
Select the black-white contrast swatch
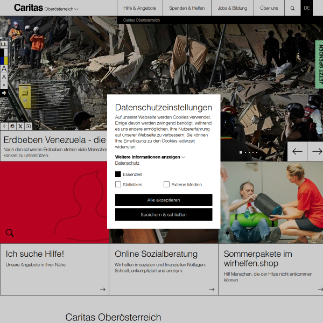coord(4,53)
